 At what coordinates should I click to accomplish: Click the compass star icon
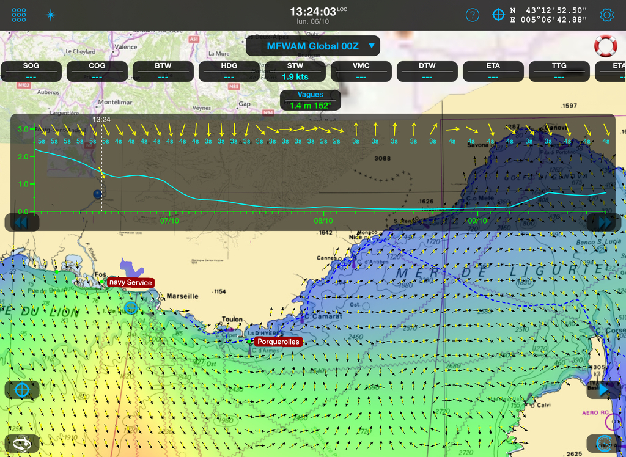51,15
